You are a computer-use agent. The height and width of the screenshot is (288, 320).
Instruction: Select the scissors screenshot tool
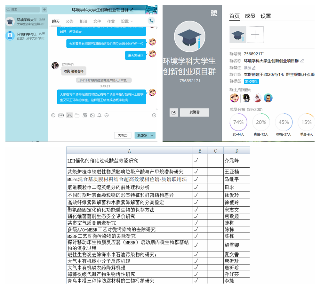pos(69,115)
